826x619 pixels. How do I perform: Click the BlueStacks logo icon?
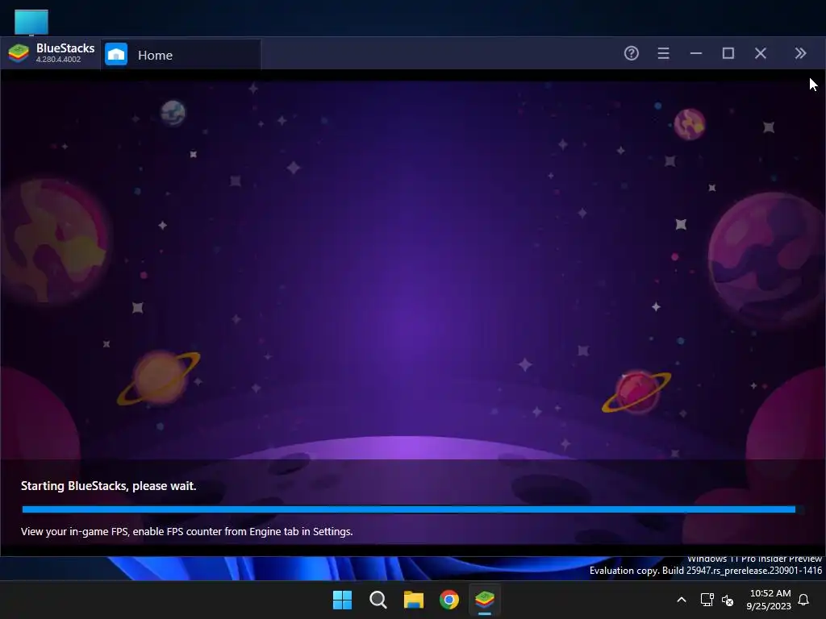(19, 54)
